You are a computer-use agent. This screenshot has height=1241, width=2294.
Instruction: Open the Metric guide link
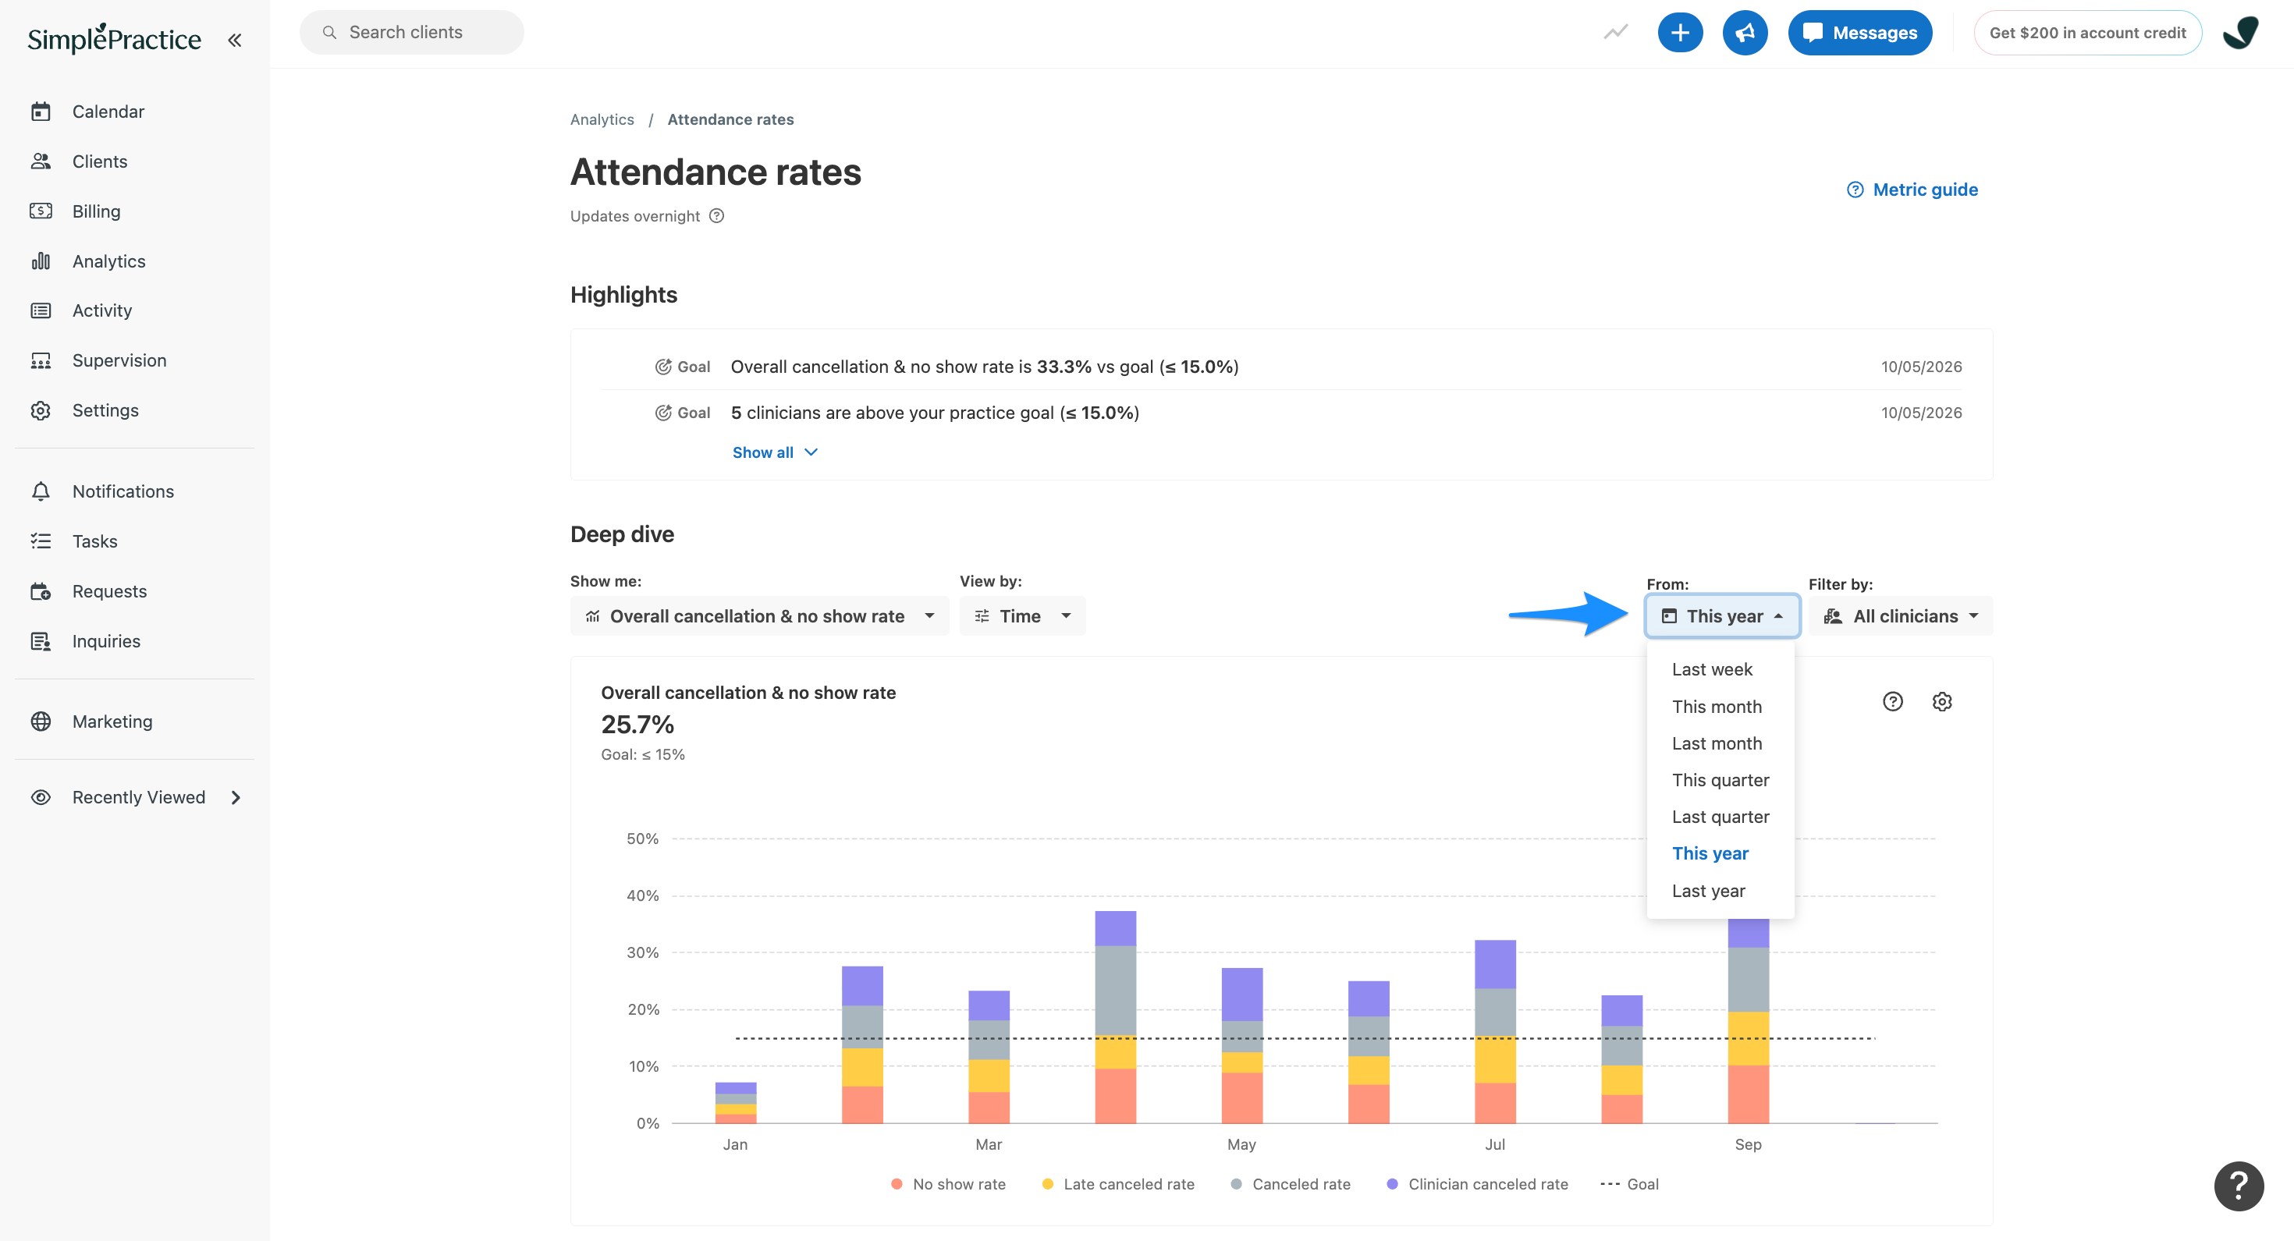click(1912, 190)
